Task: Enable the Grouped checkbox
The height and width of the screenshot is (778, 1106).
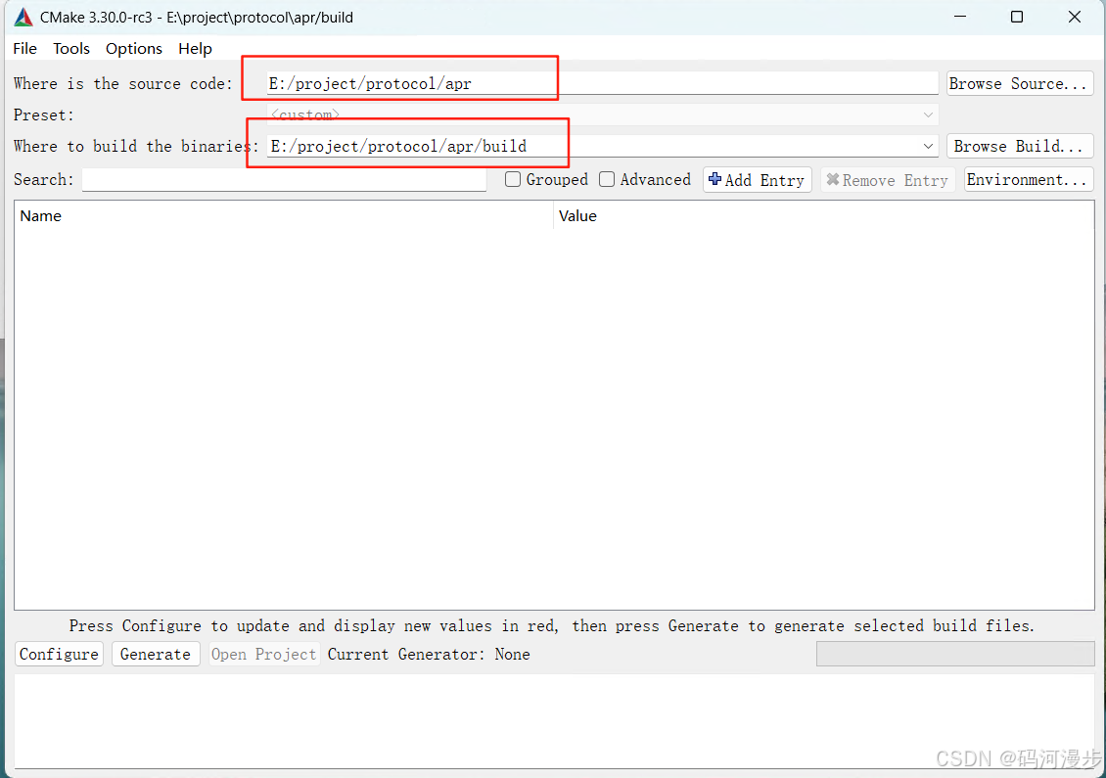Action: click(513, 179)
